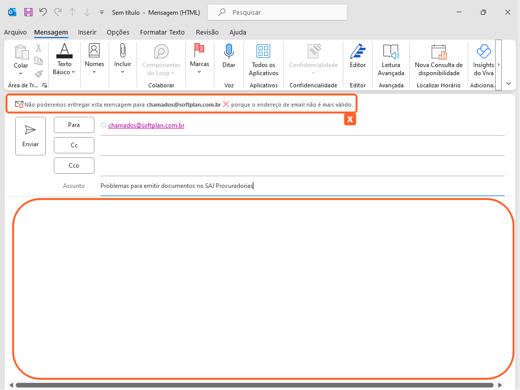Click inside the Cco field
Viewport: 520px width, 390px height.
[x=303, y=166]
